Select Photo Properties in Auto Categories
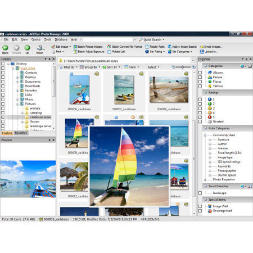Screen dimensions: 253x253 (224, 179)
